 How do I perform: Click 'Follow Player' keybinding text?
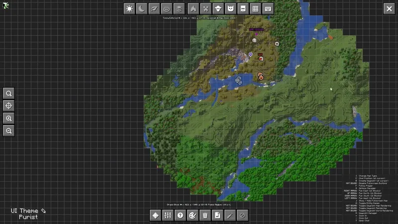click(x=366, y=186)
